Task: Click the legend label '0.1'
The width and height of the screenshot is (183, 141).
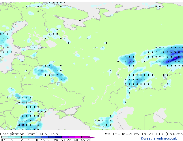Action: [3, 140]
